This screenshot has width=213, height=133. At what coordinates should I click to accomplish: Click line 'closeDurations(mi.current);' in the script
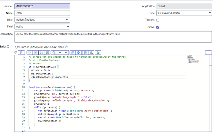click(x=50, y=77)
